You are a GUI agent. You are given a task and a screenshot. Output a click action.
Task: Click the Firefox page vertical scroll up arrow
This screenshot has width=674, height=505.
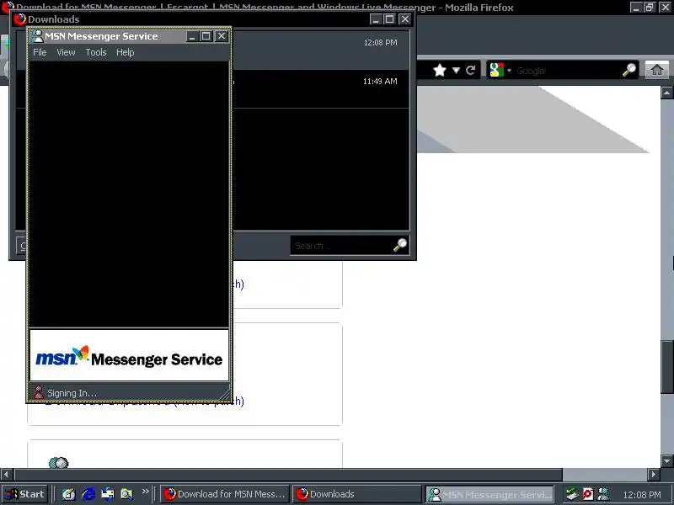(x=667, y=93)
